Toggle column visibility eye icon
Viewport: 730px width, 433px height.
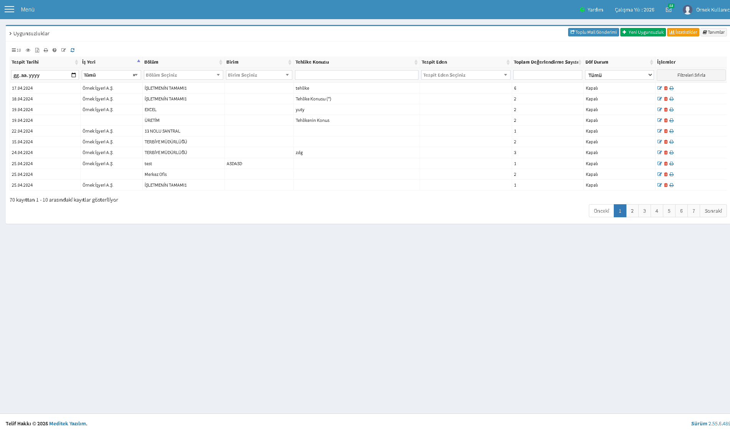click(28, 50)
